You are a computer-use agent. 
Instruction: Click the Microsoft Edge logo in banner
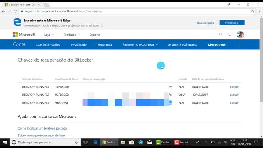click(x=17, y=22)
